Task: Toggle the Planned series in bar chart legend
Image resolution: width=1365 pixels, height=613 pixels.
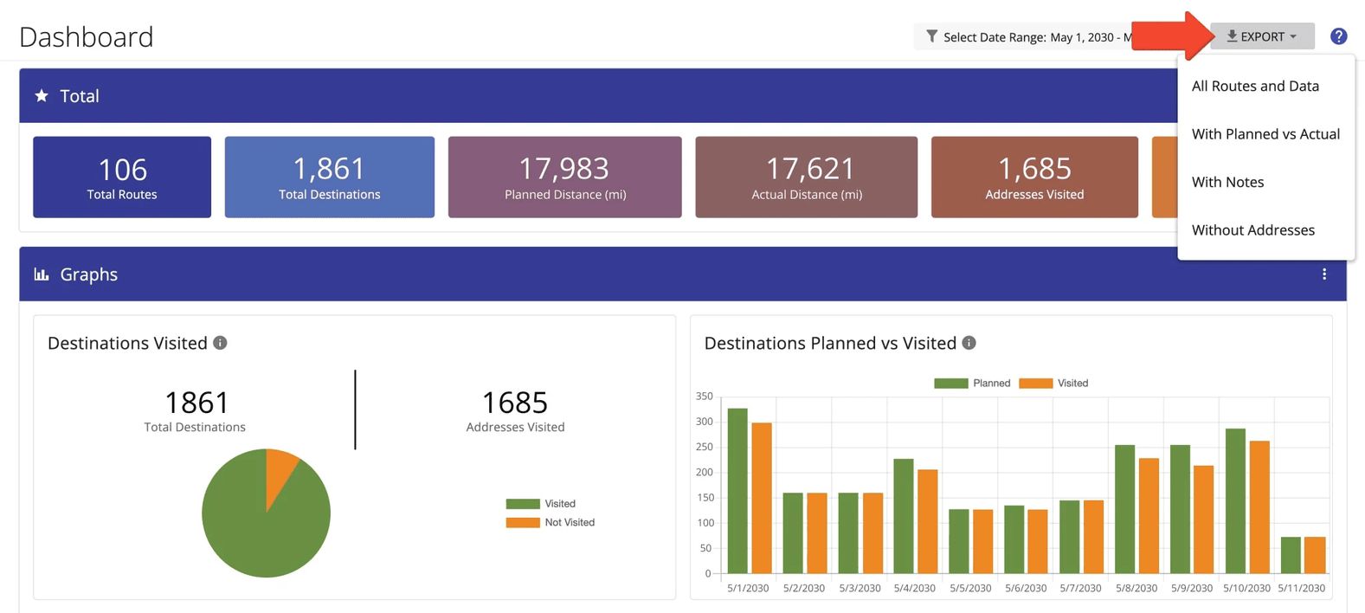Action: (972, 384)
